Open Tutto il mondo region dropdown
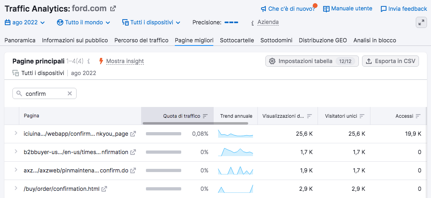The width and height of the screenshot is (431, 198). click(x=83, y=23)
